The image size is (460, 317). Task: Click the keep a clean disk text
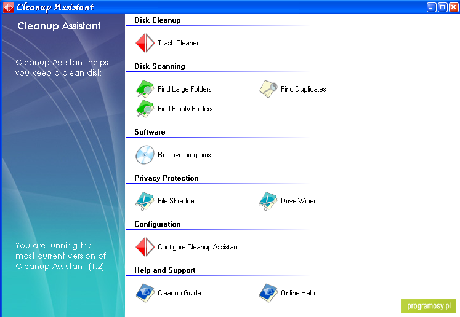click(62, 68)
